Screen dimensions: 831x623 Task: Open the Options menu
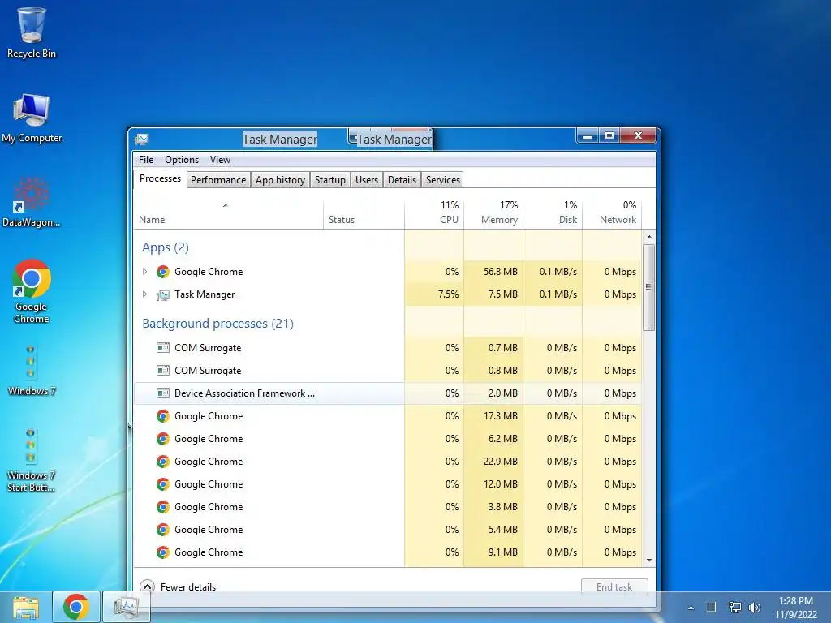click(182, 160)
